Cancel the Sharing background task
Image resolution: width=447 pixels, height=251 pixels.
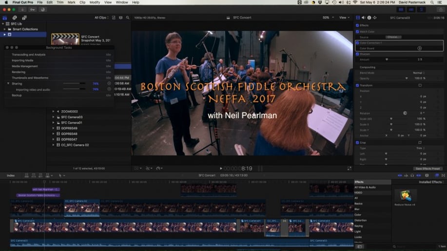click(109, 83)
